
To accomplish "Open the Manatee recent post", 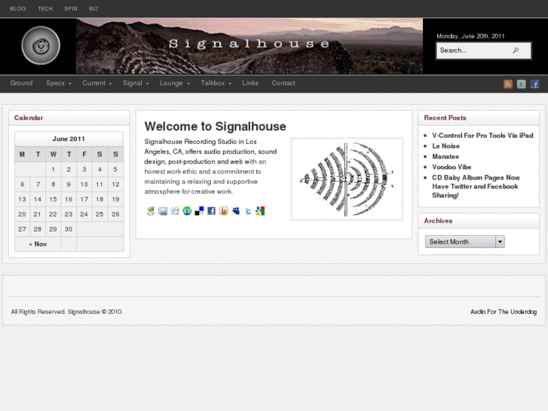I will [445, 156].
